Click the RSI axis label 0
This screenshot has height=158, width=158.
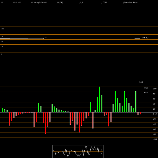click(2, 54)
